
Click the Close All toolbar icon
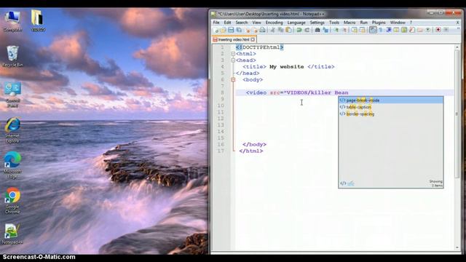(x=255, y=31)
